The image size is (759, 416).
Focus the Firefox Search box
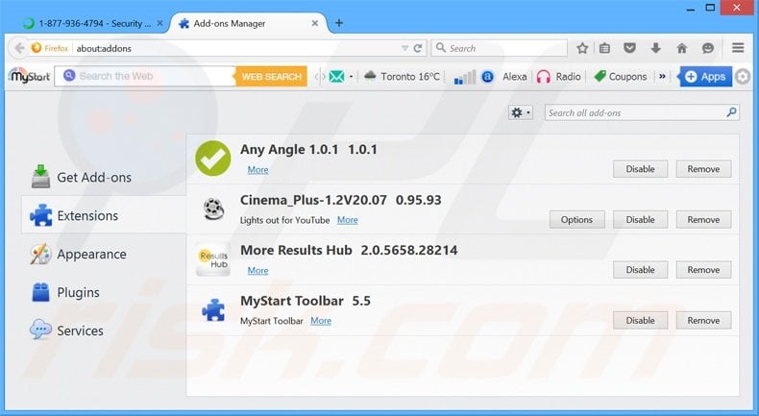coord(499,48)
